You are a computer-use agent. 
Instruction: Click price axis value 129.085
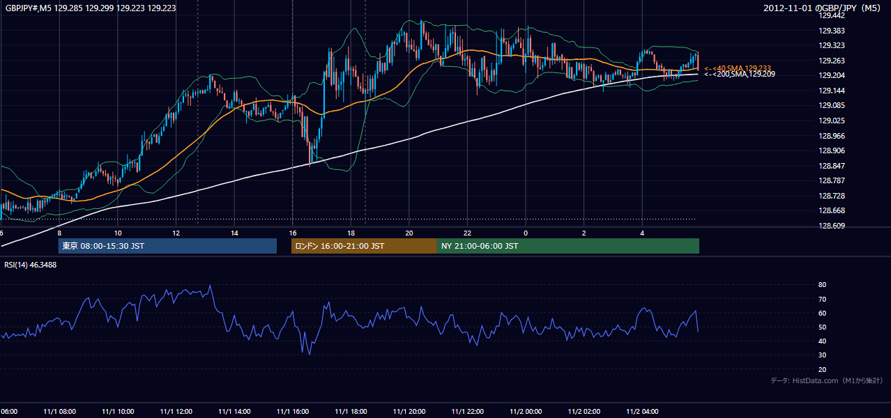pyautogui.click(x=831, y=106)
